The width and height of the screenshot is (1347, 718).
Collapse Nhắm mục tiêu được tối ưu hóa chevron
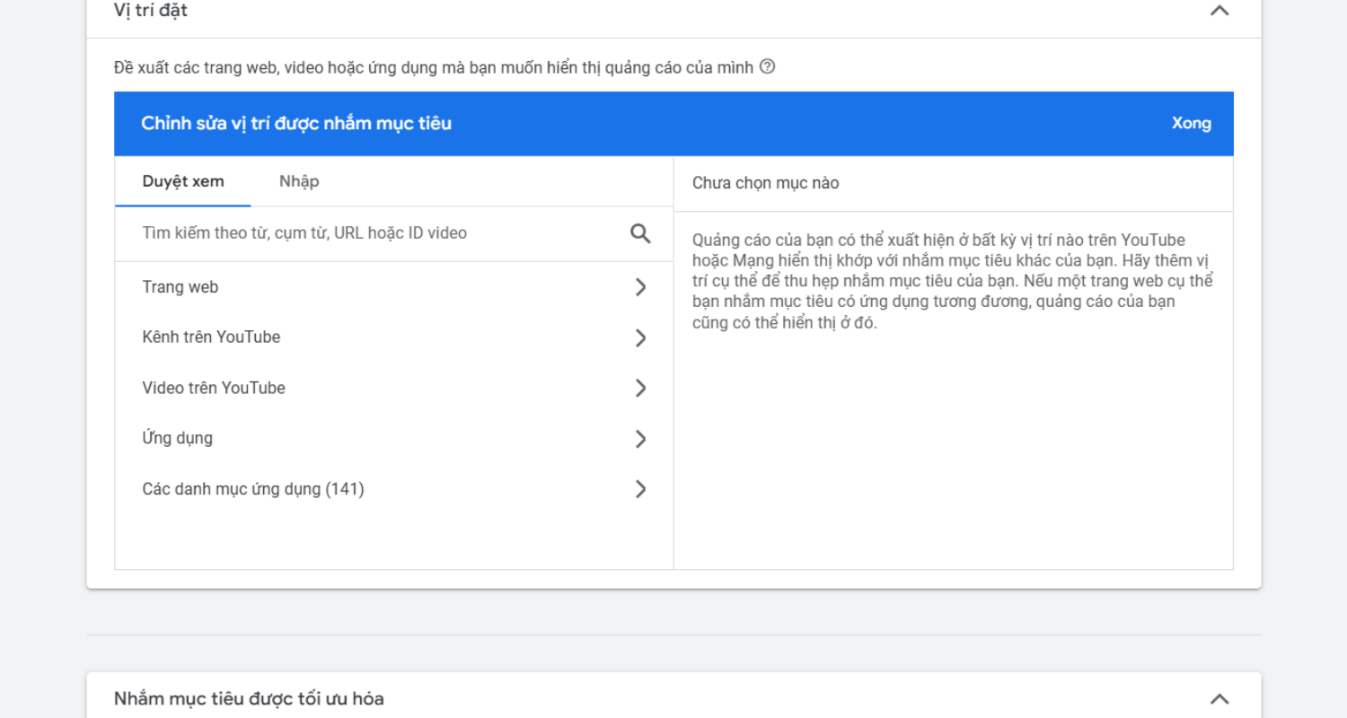click(x=1219, y=699)
